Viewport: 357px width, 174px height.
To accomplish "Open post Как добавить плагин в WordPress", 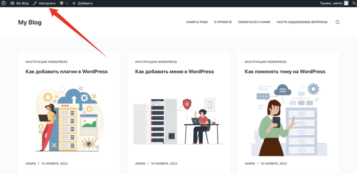I will click(x=67, y=72).
